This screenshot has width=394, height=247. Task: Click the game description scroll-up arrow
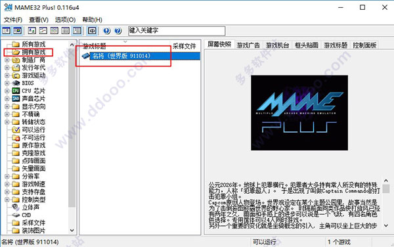(386, 181)
